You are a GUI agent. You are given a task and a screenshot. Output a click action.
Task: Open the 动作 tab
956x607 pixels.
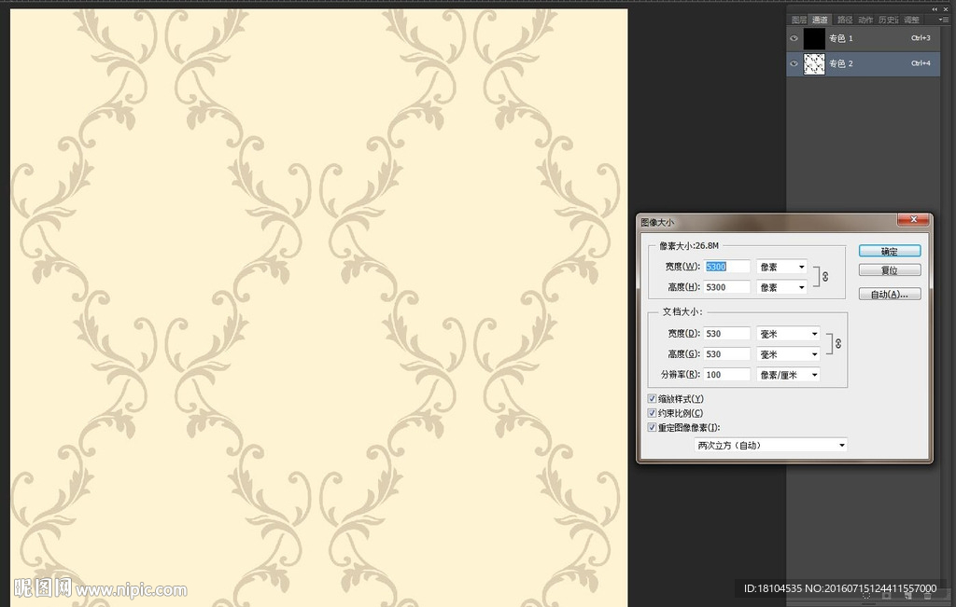[x=865, y=20]
